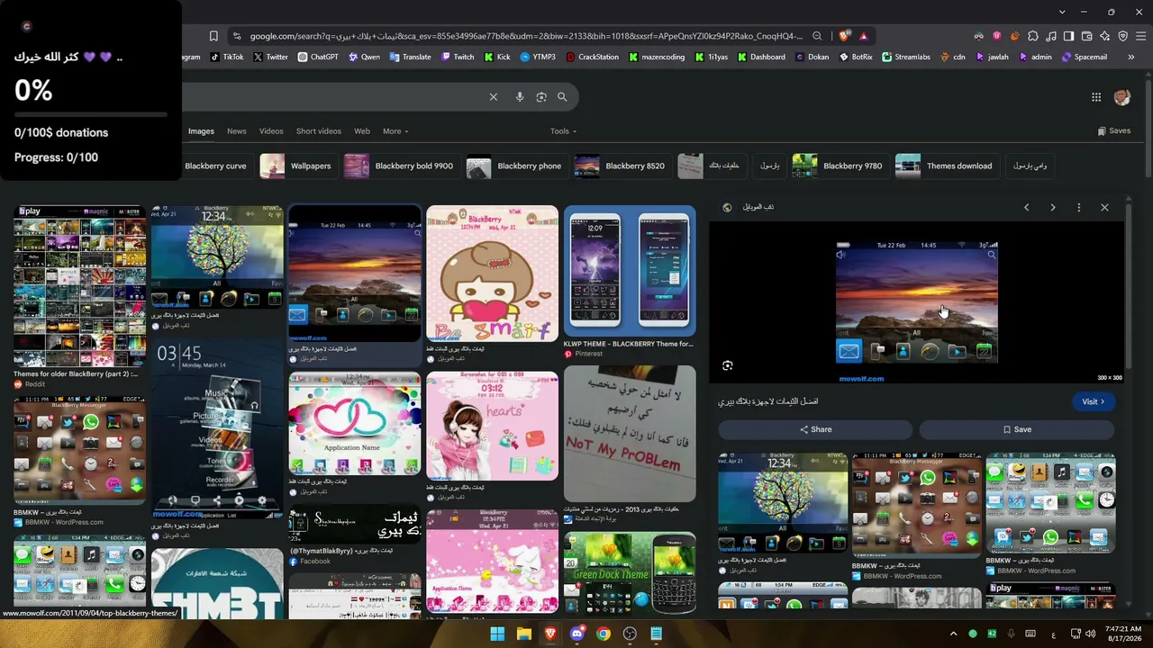Image resolution: width=1153 pixels, height=648 pixels.
Task: Open the Tools dropdown
Action: coord(563,131)
